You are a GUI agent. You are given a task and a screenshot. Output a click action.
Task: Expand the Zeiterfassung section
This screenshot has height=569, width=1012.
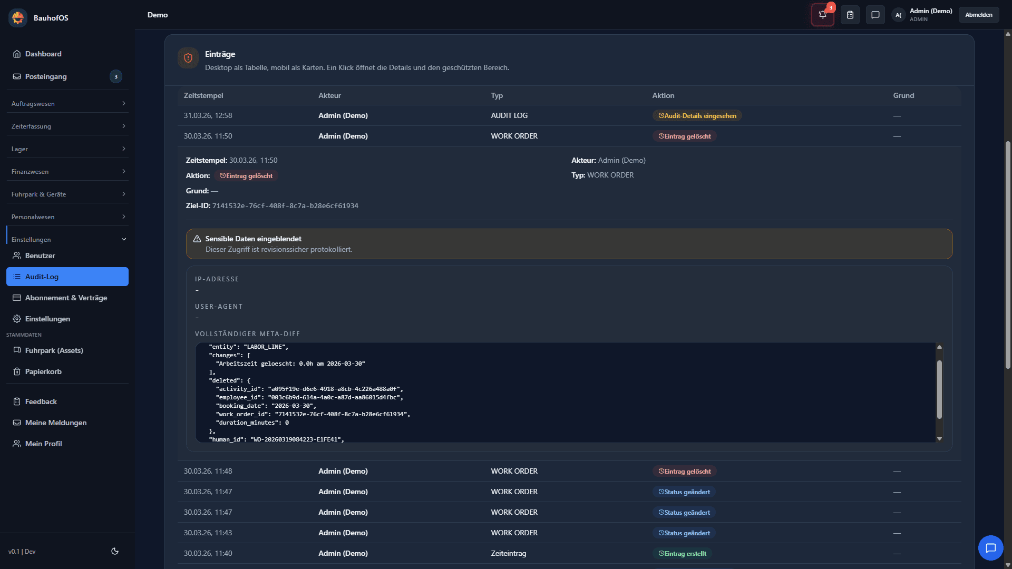point(67,126)
